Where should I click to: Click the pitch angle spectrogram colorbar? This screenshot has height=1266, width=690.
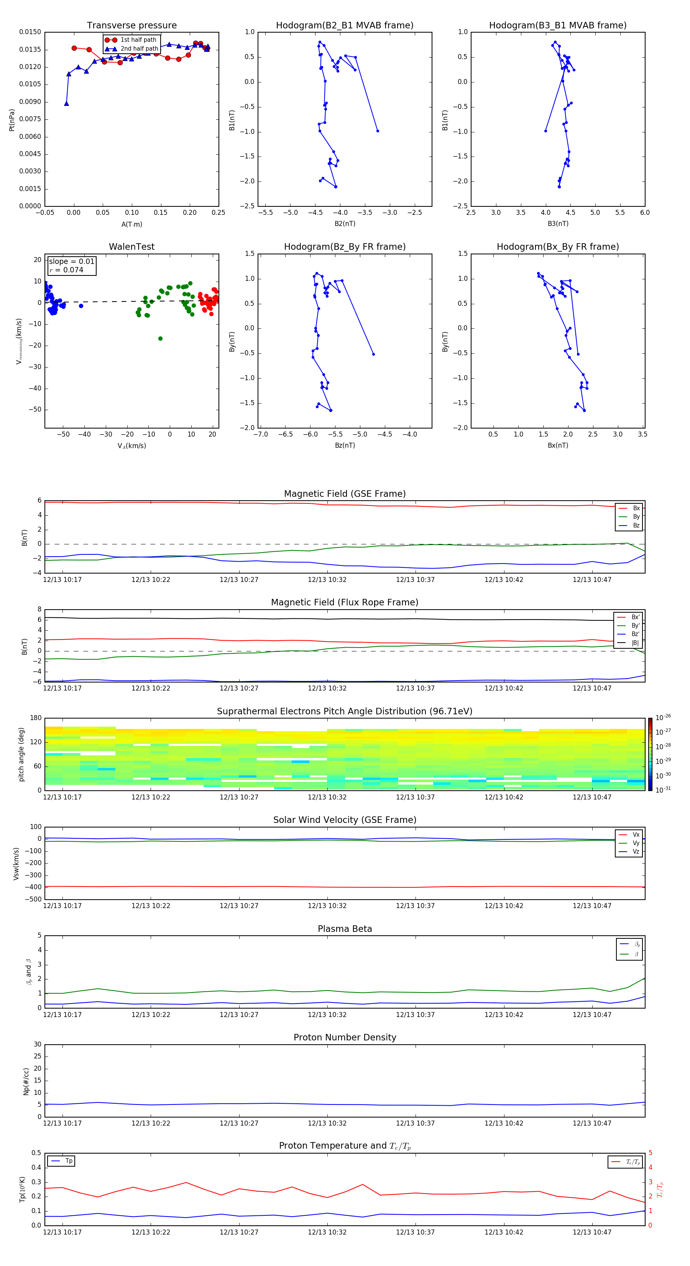coord(650,755)
